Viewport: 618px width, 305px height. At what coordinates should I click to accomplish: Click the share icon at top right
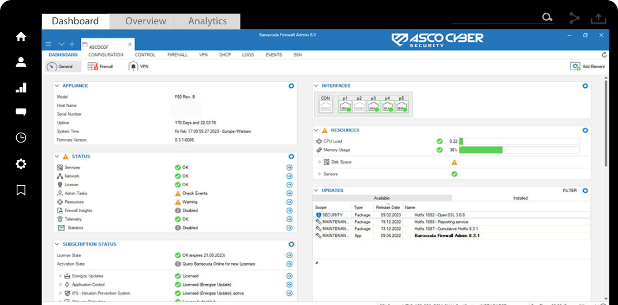[x=574, y=18]
